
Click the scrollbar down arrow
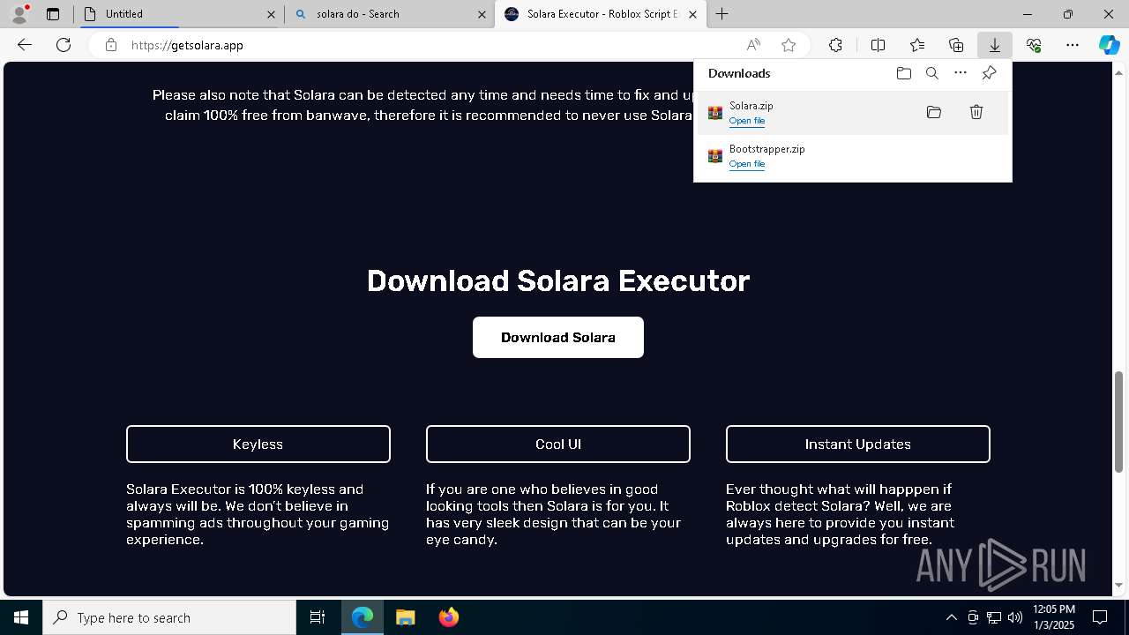(1119, 585)
